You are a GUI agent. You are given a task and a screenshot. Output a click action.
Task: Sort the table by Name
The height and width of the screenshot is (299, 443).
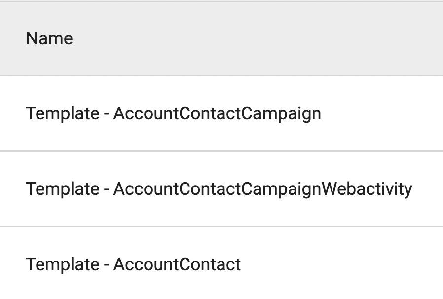(49, 38)
